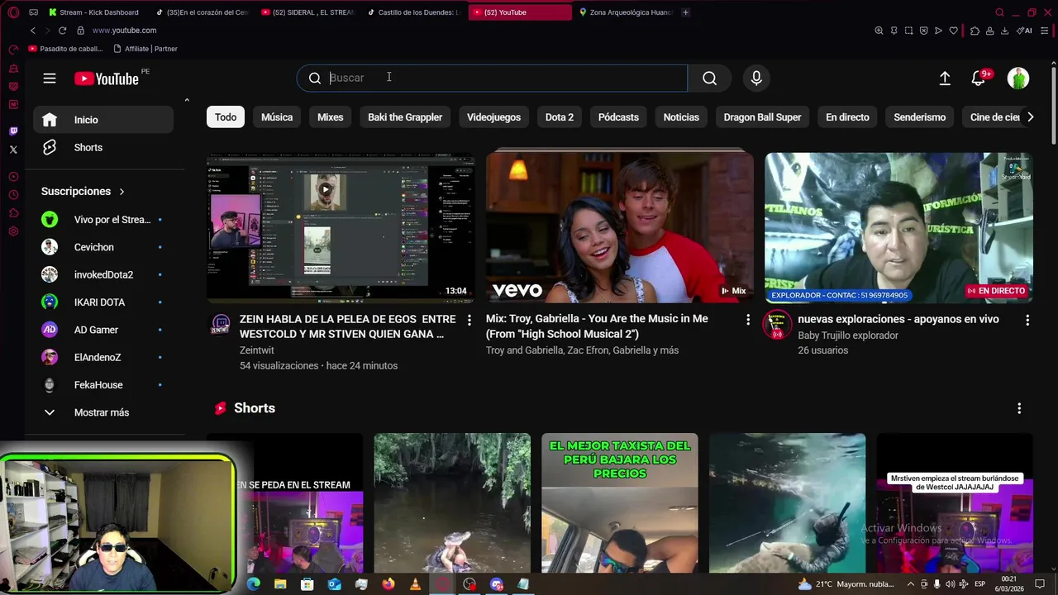Screen dimensions: 1058x595
Task: Open Twitch in the Opera GX sidebar
Action: click(x=13, y=131)
